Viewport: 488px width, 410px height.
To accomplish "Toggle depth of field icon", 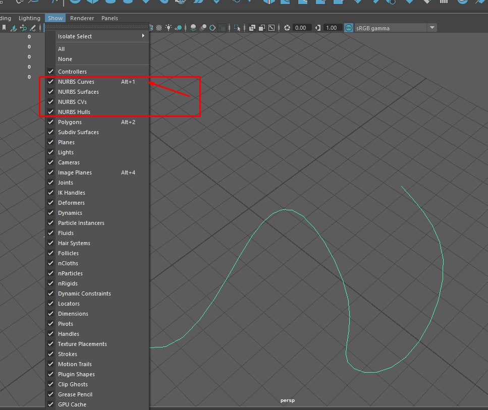I will [222, 28].
